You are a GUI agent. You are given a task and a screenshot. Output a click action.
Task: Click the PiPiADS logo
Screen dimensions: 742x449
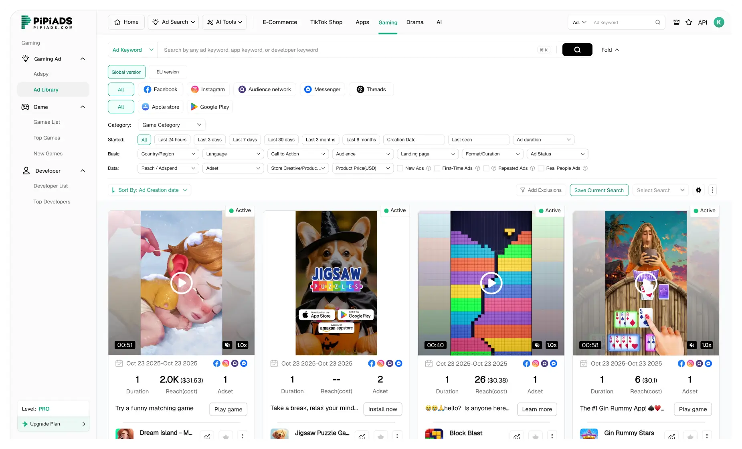[47, 22]
